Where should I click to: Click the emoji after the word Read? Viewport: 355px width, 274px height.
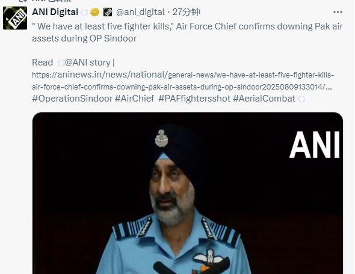[x=61, y=63]
